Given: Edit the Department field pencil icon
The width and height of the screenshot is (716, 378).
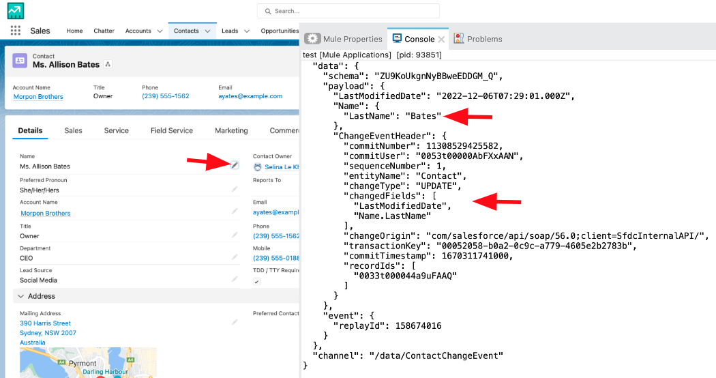Looking at the screenshot, I should coord(235,257).
